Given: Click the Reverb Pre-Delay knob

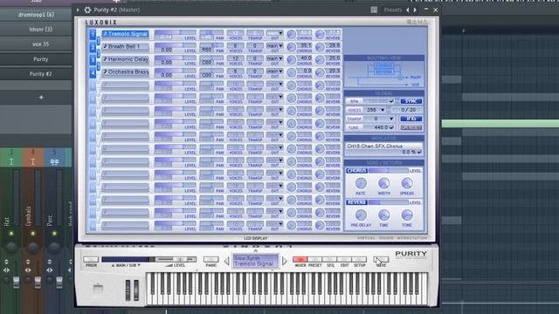Looking at the screenshot, I should [361, 215].
